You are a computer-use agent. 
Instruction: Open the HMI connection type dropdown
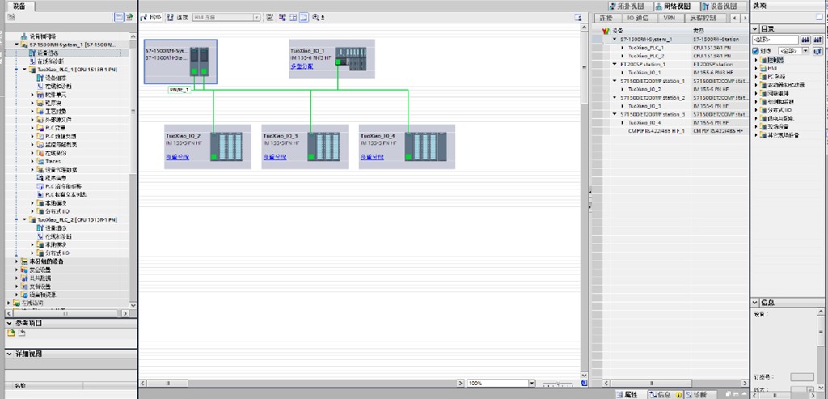(x=256, y=18)
